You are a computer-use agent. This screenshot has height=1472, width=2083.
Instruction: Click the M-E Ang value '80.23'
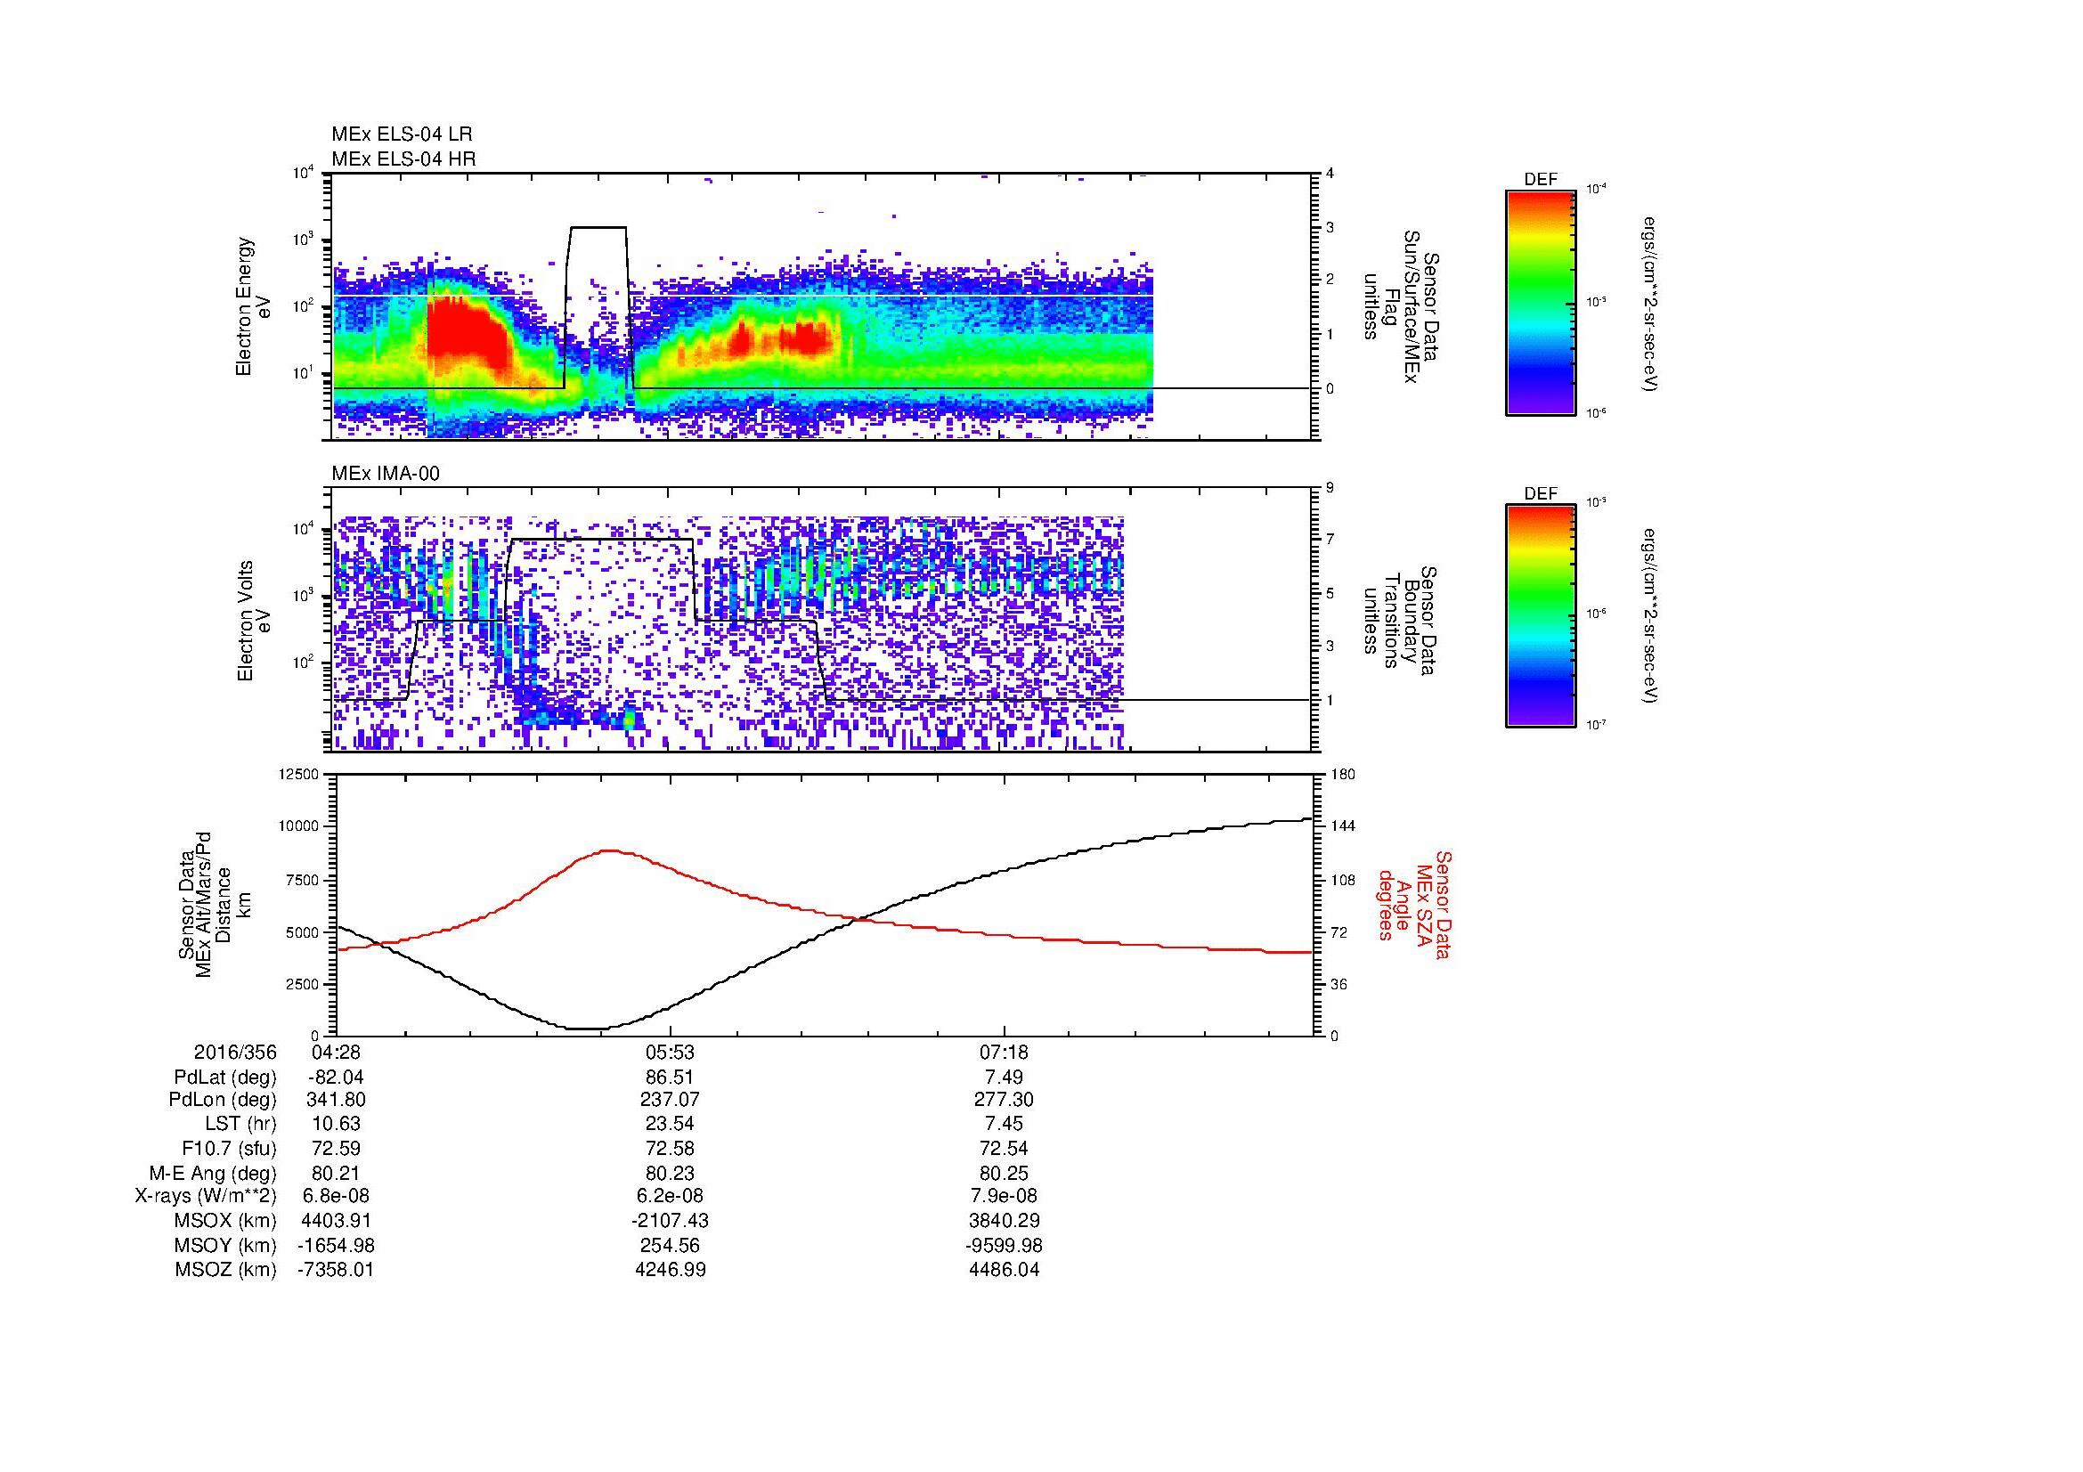tap(670, 1175)
